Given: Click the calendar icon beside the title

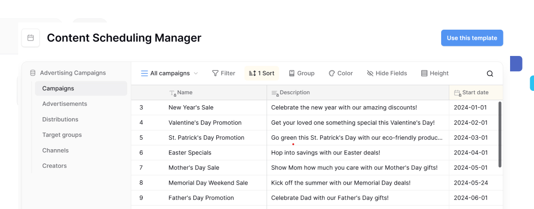Looking at the screenshot, I should pos(31,38).
